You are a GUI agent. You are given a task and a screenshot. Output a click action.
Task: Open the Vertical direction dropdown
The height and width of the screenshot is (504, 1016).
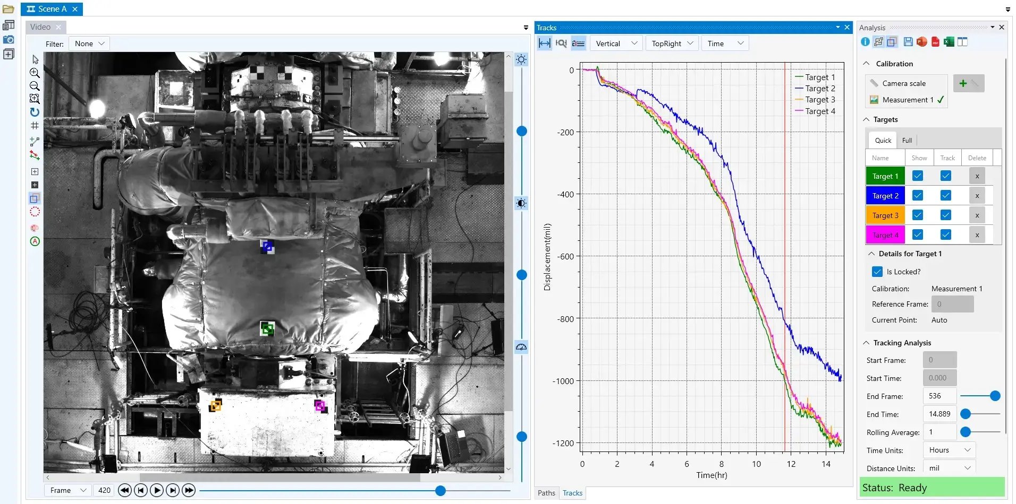tap(616, 44)
